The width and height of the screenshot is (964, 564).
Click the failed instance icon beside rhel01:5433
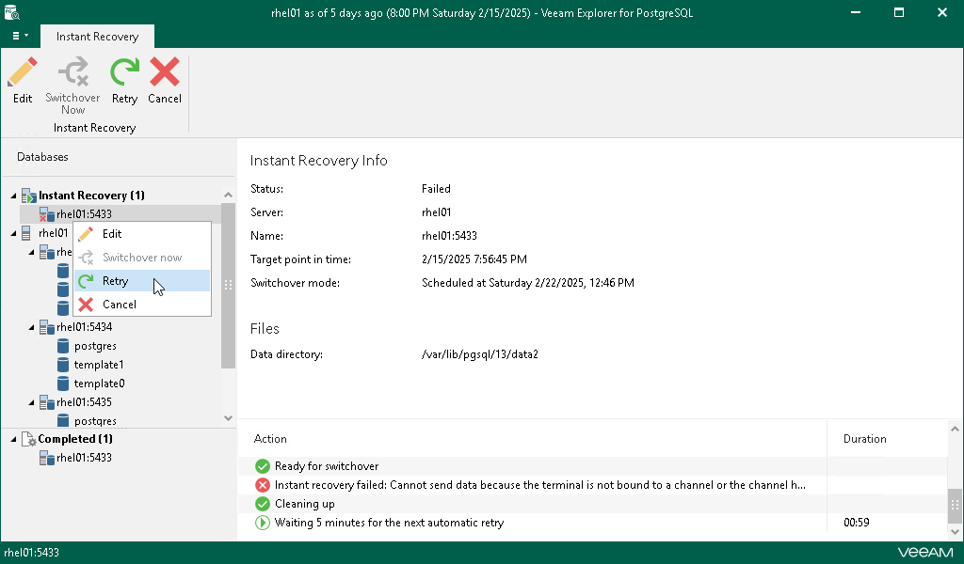(x=47, y=214)
